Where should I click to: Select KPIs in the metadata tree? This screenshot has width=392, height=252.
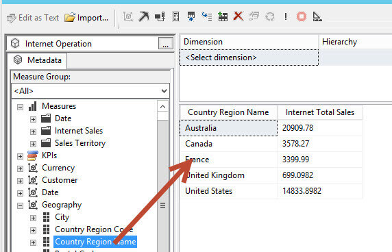click(x=49, y=155)
